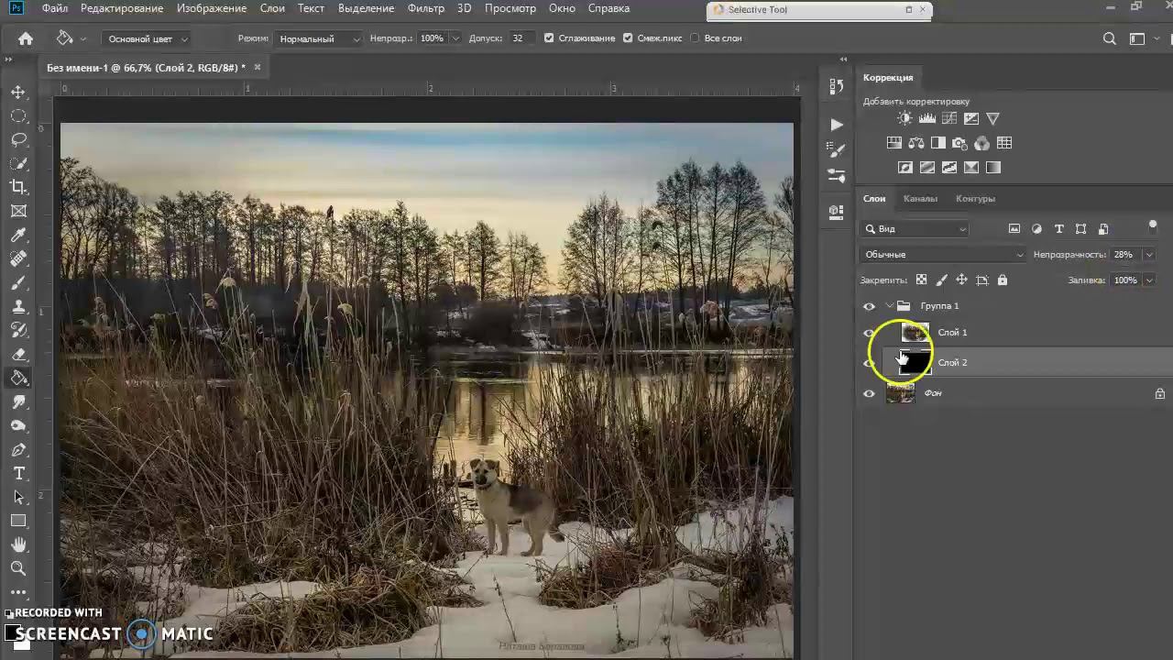Screen dimensions: 1173x660
Task: Hide the Фон layer
Action: pos(869,394)
